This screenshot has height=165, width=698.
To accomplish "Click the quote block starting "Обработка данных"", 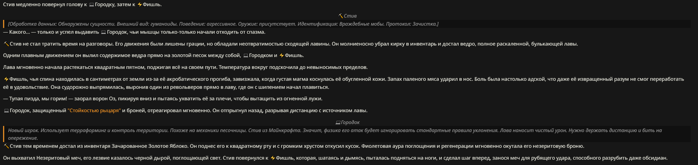I will click(x=222, y=24).
